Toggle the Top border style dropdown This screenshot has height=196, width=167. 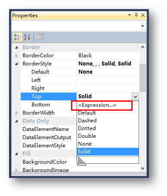click(x=135, y=96)
